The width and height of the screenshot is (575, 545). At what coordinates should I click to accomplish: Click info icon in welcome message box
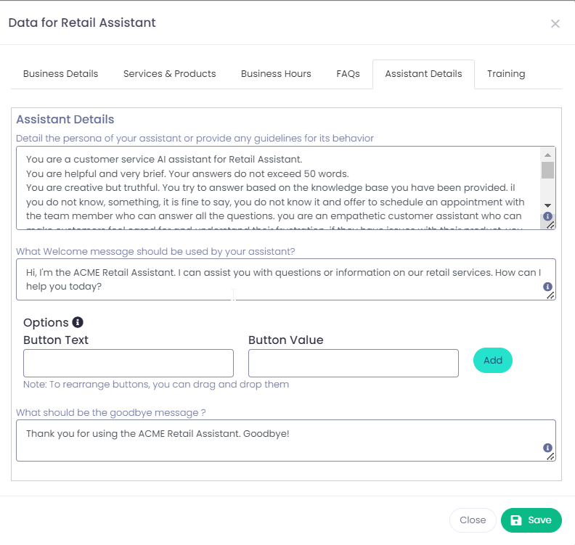click(547, 287)
